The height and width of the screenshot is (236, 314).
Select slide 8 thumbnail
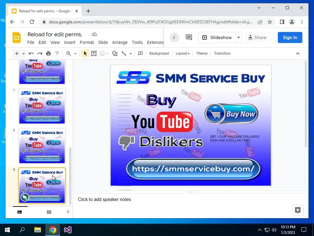click(42, 146)
